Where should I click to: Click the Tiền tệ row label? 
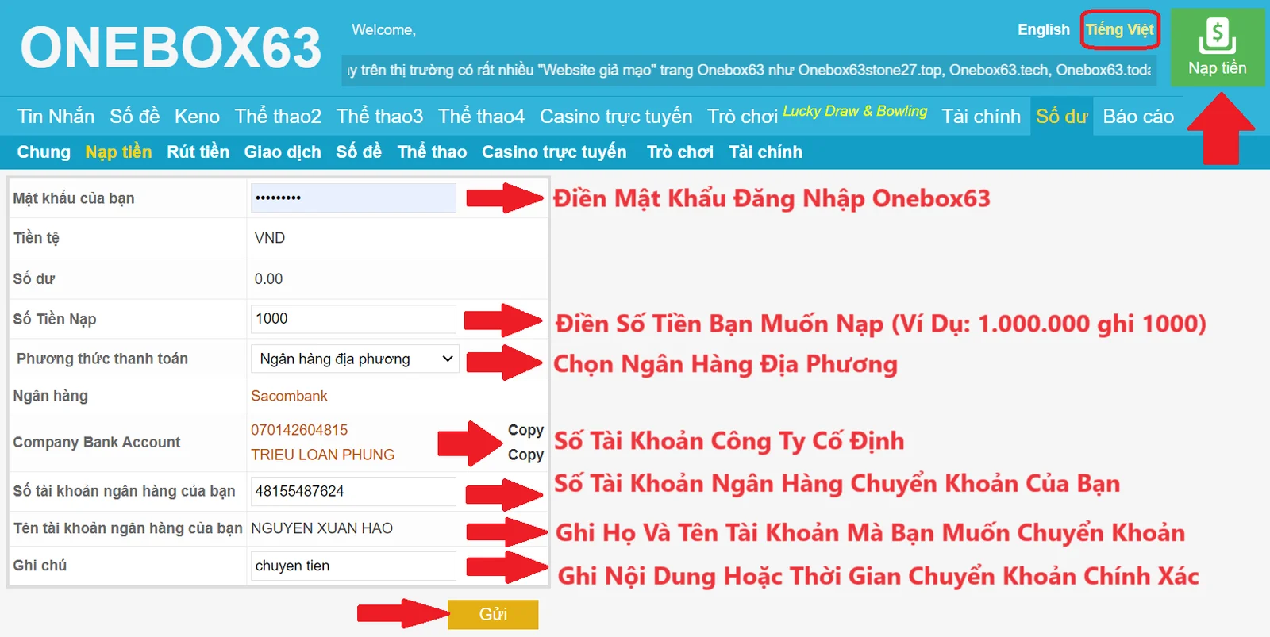pyautogui.click(x=37, y=238)
